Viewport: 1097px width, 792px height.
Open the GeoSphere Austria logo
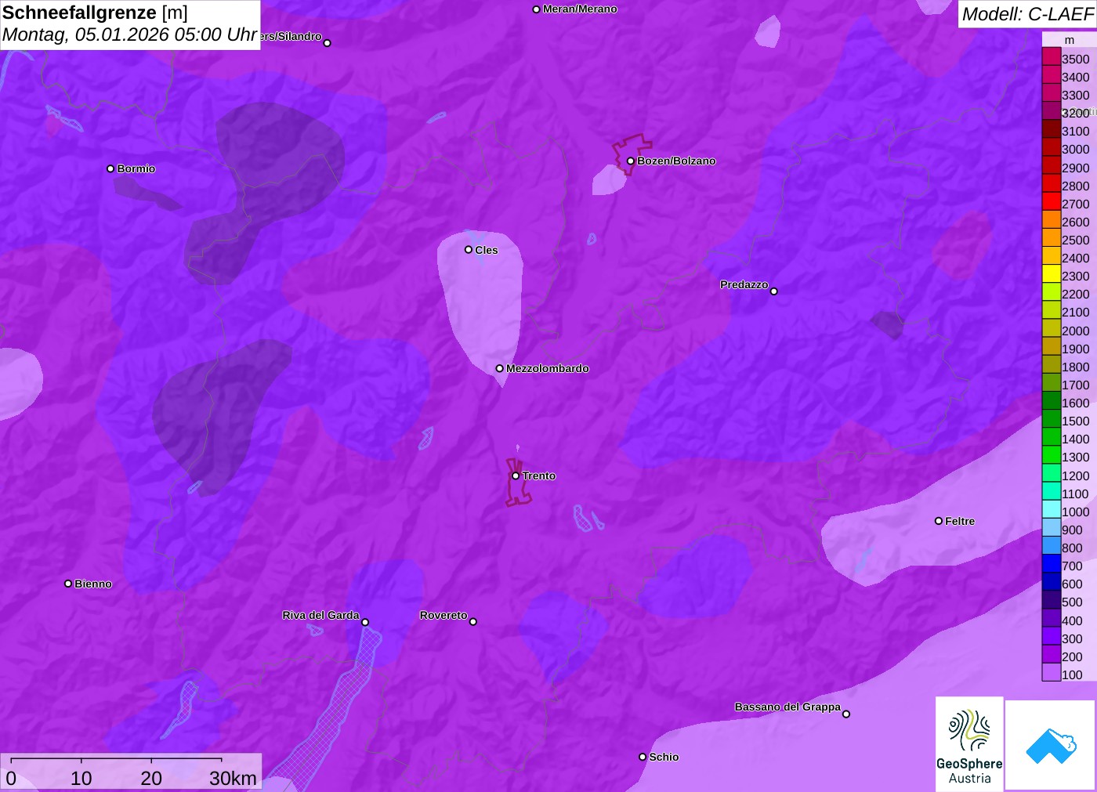[x=969, y=744]
